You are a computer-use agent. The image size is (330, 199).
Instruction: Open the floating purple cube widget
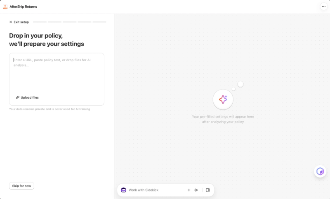click(x=320, y=171)
